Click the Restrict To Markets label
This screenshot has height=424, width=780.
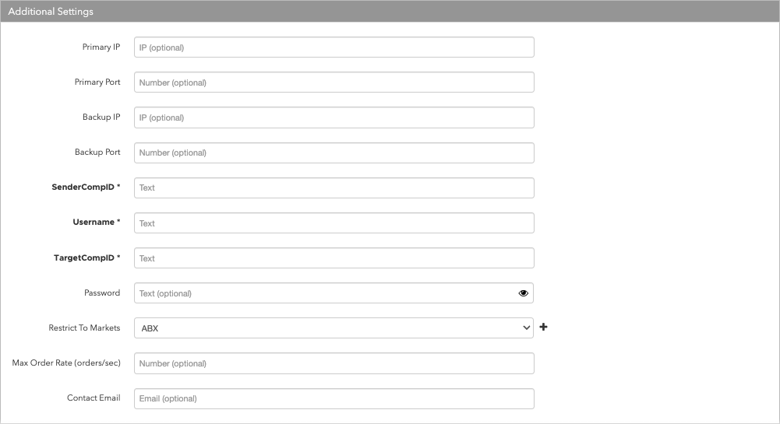click(85, 328)
